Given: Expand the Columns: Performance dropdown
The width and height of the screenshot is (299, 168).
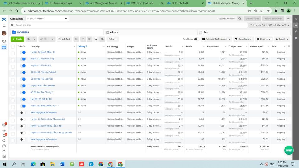Looking at the screenshot, I should (216, 39).
